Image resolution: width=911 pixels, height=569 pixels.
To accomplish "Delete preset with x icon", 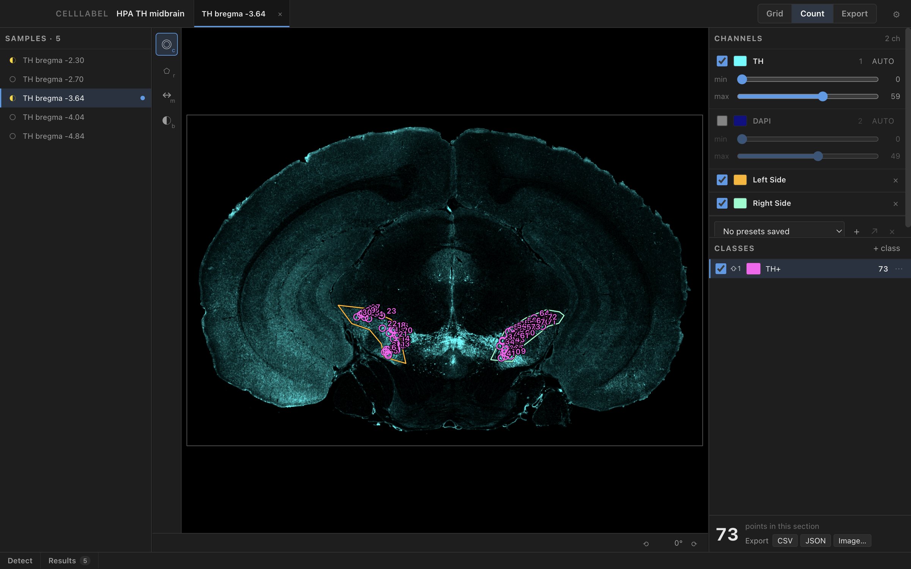I will point(892,231).
